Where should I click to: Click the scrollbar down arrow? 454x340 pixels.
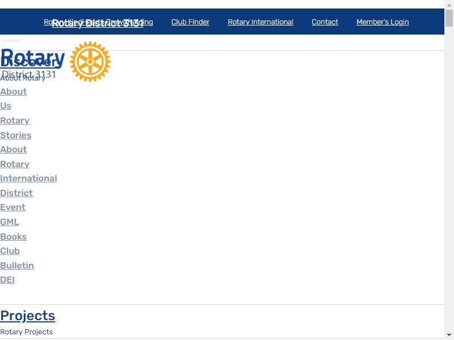coord(449,335)
